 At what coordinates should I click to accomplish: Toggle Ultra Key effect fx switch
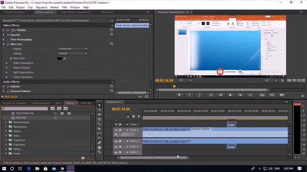coord(8,44)
